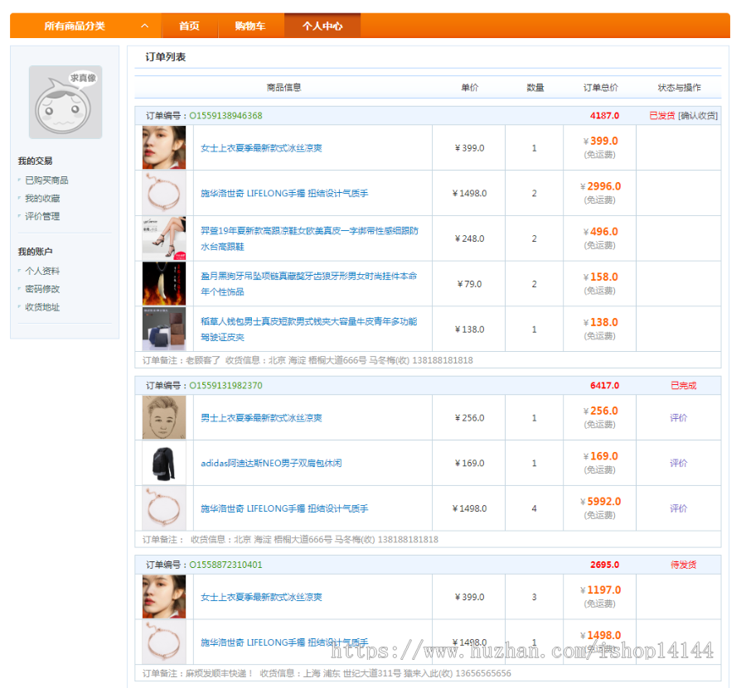This screenshot has width=746, height=688.
Task: Collapse the 所有商品分类 category dropdown
Action: [x=143, y=26]
